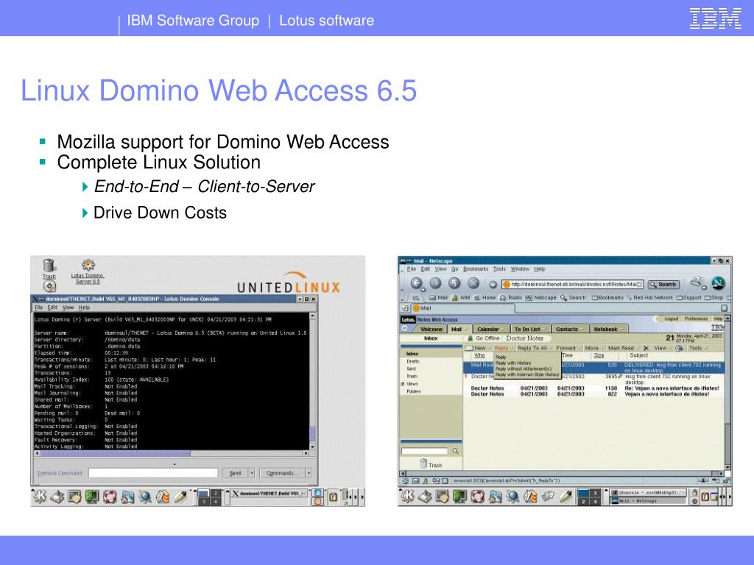This screenshot has height=565, width=754.
Task: Switch to the Welcome tab
Action: (431, 329)
